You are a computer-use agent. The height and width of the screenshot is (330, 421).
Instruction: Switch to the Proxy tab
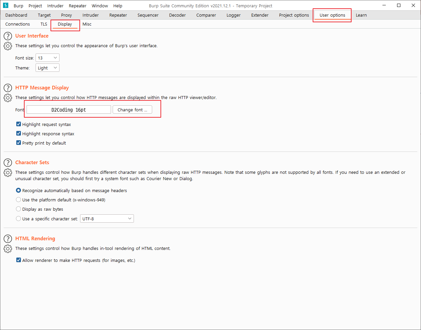(x=66, y=15)
